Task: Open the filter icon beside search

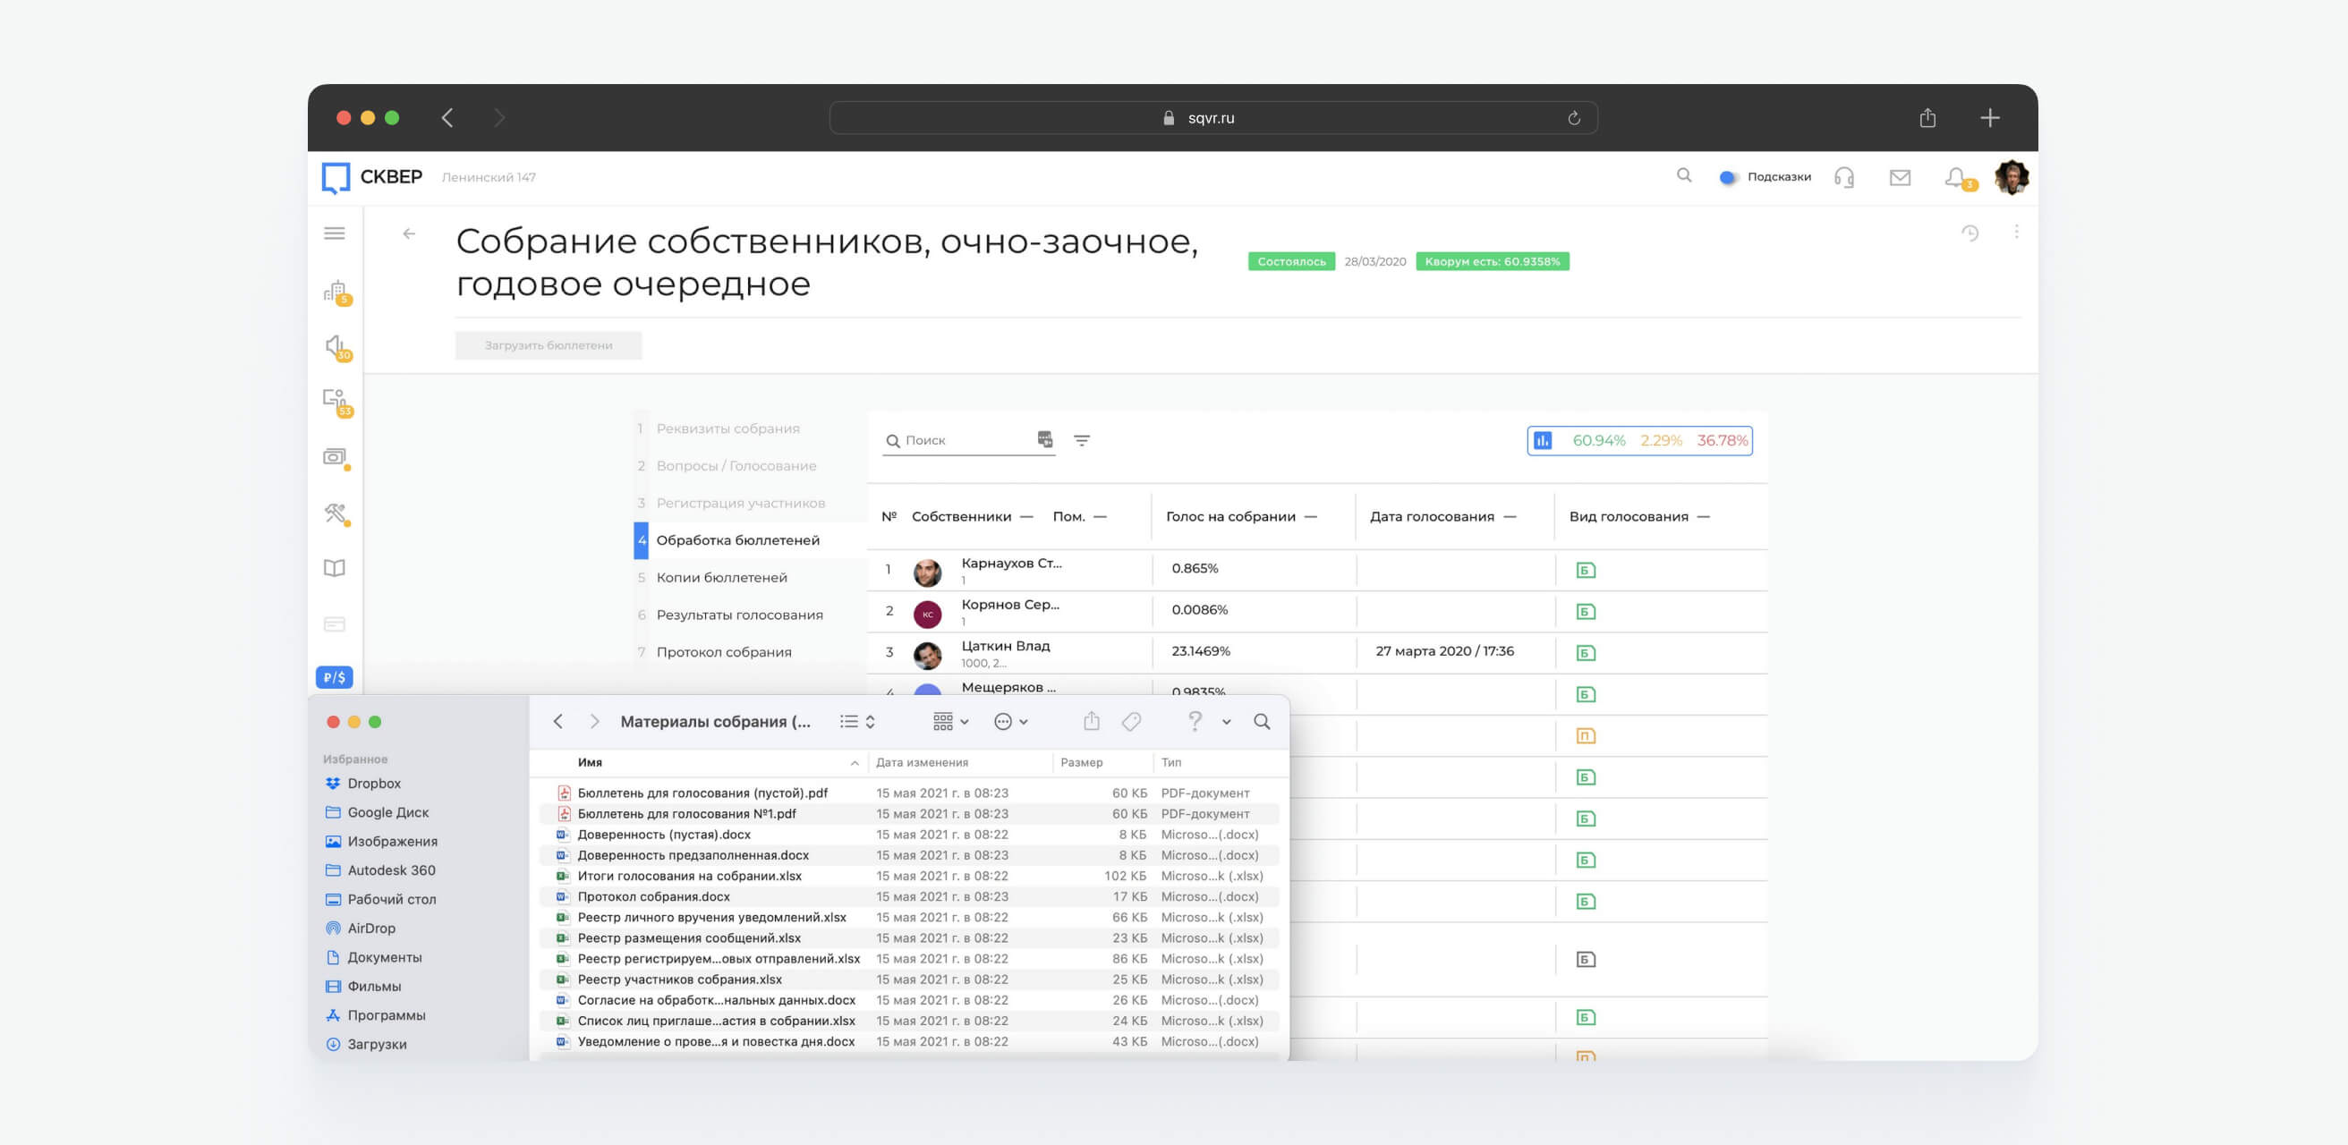Action: click(1081, 441)
